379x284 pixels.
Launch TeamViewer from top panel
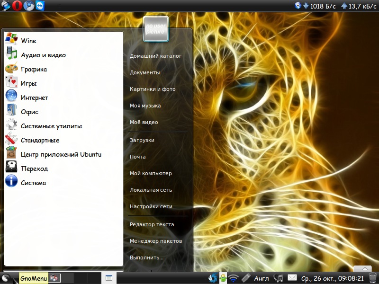point(41,6)
